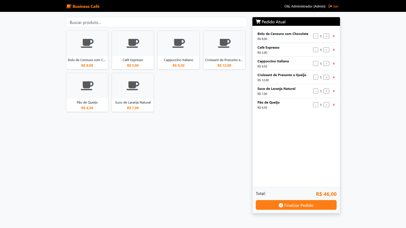
Task: Click the checkmark icon inside Finalizar Pedido
Action: coord(281,205)
